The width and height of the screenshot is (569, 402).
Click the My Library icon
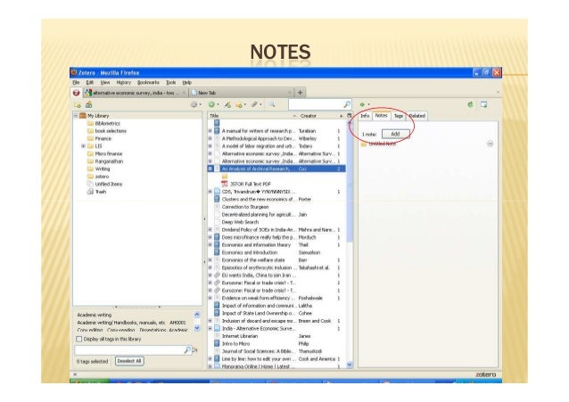pos(83,116)
